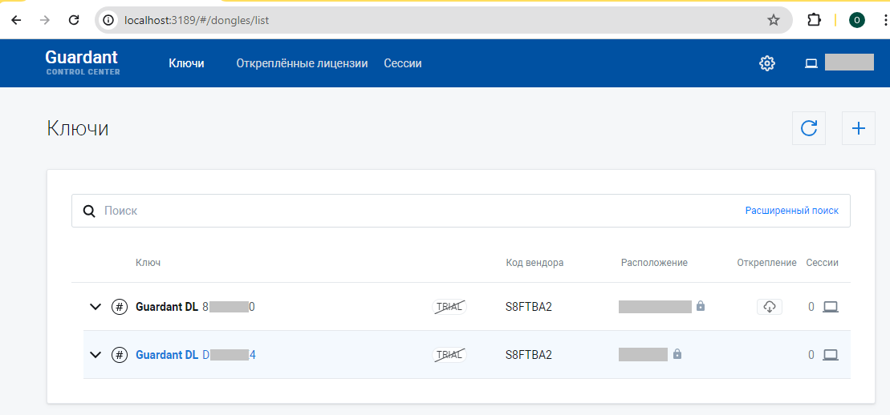Go forward in the browser
The image size is (890, 415).
pos(45,20)
